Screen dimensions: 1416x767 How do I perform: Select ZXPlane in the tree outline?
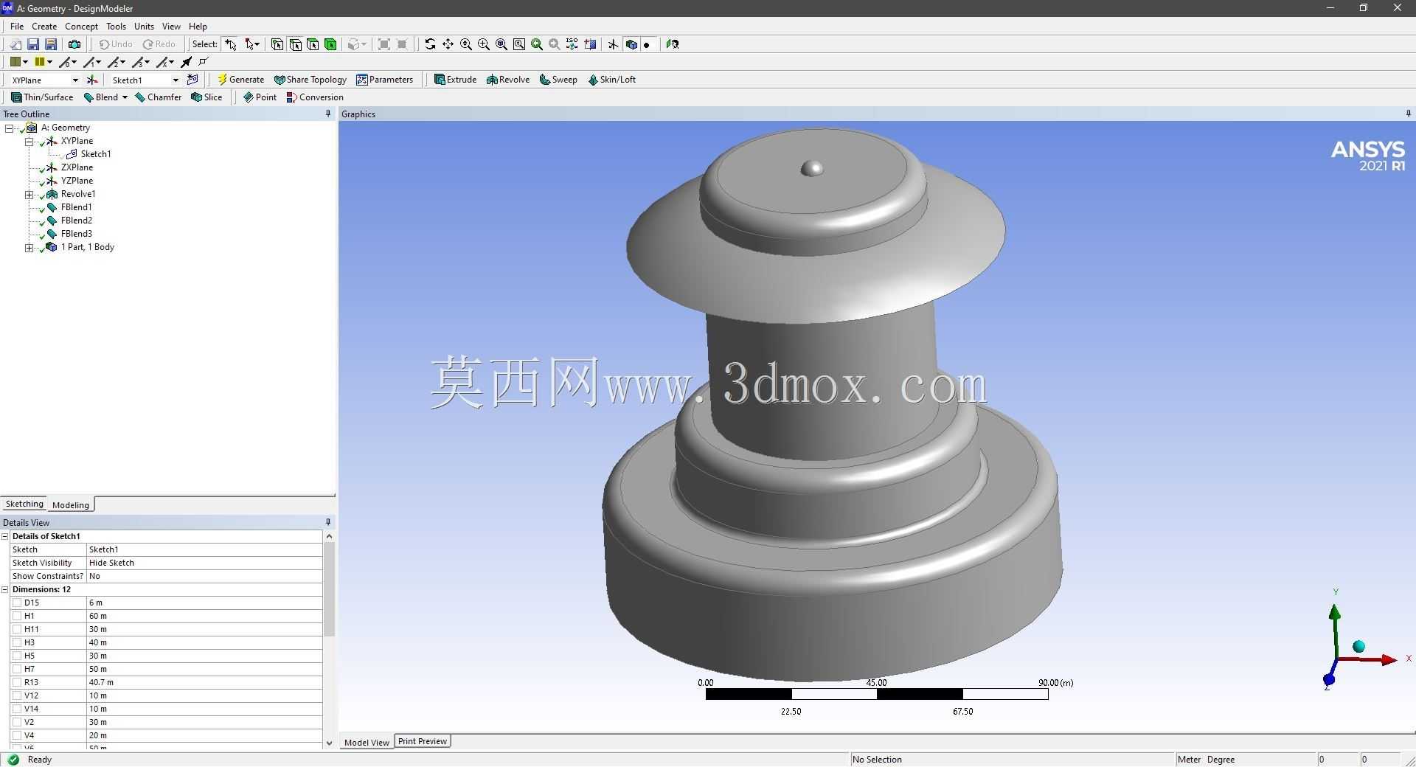[77, 167]
